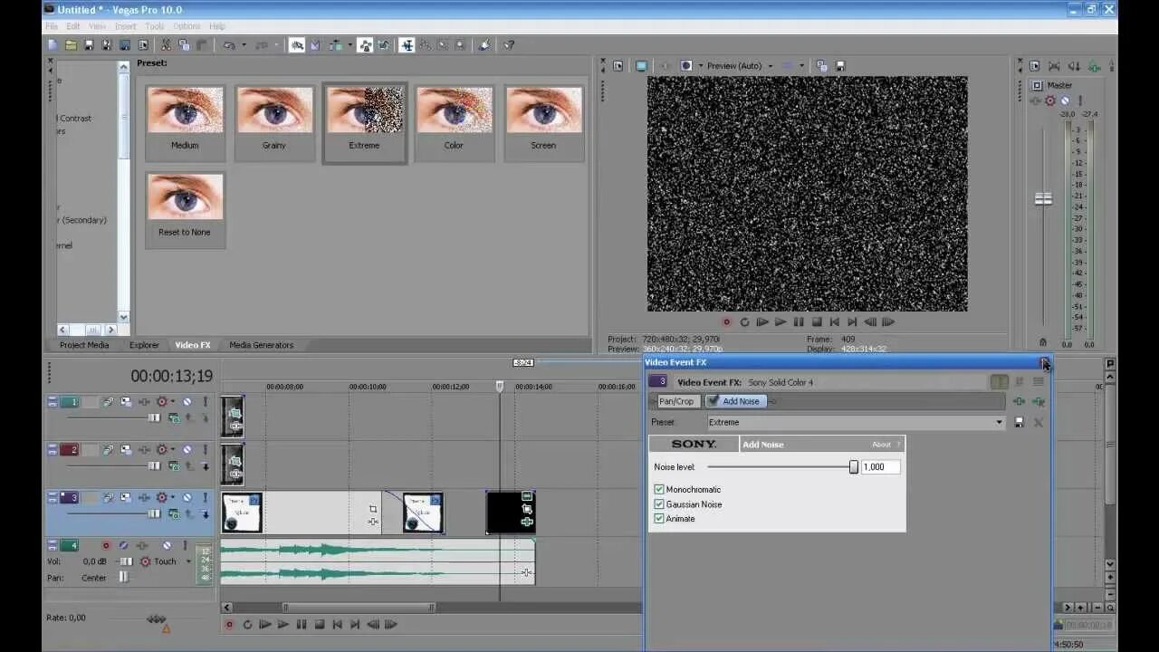Select the Normal Edit tool icon

click(407, 44)
